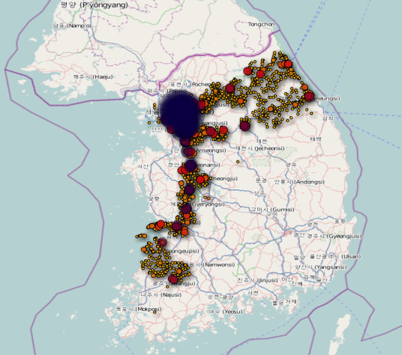The height and width of the screenshot is (355, 402).
Task: Click the Namwonsi label
Action: 212,265
